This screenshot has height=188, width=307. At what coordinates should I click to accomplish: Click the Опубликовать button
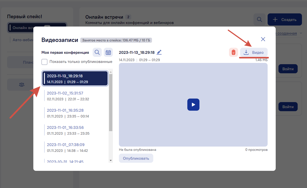click(x=136, y=158)
